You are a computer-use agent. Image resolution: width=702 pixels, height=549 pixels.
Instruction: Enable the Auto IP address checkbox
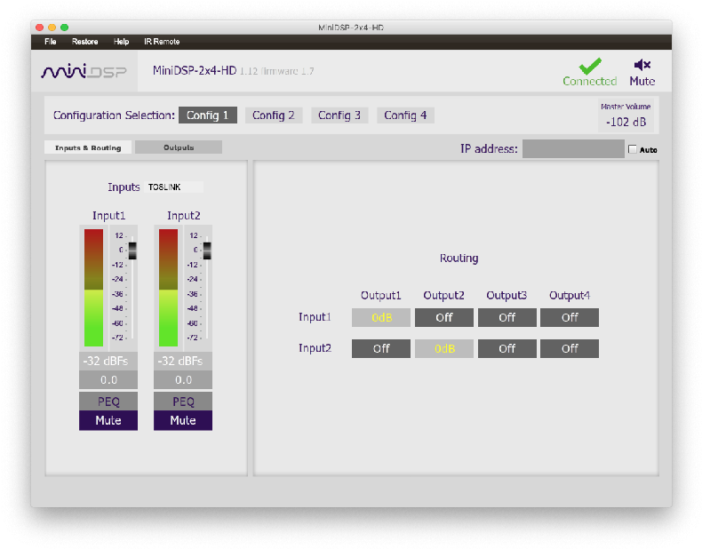pyautogui.click(x=633, y=149)
